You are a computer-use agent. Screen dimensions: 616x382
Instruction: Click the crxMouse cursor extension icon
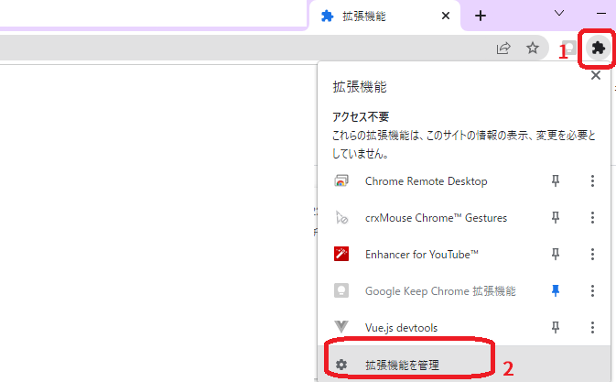point(341,217)
